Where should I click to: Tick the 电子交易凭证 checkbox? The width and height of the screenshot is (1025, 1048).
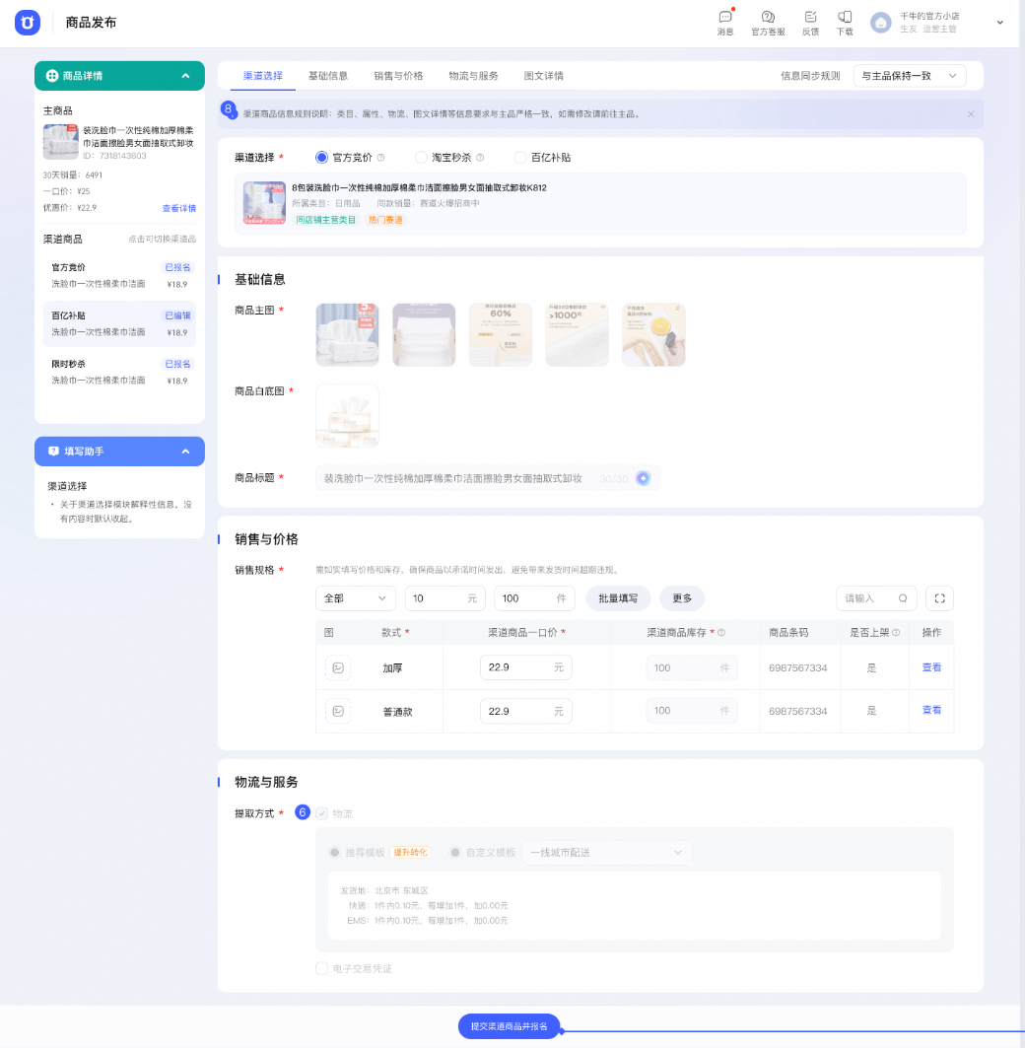(322, 968)
